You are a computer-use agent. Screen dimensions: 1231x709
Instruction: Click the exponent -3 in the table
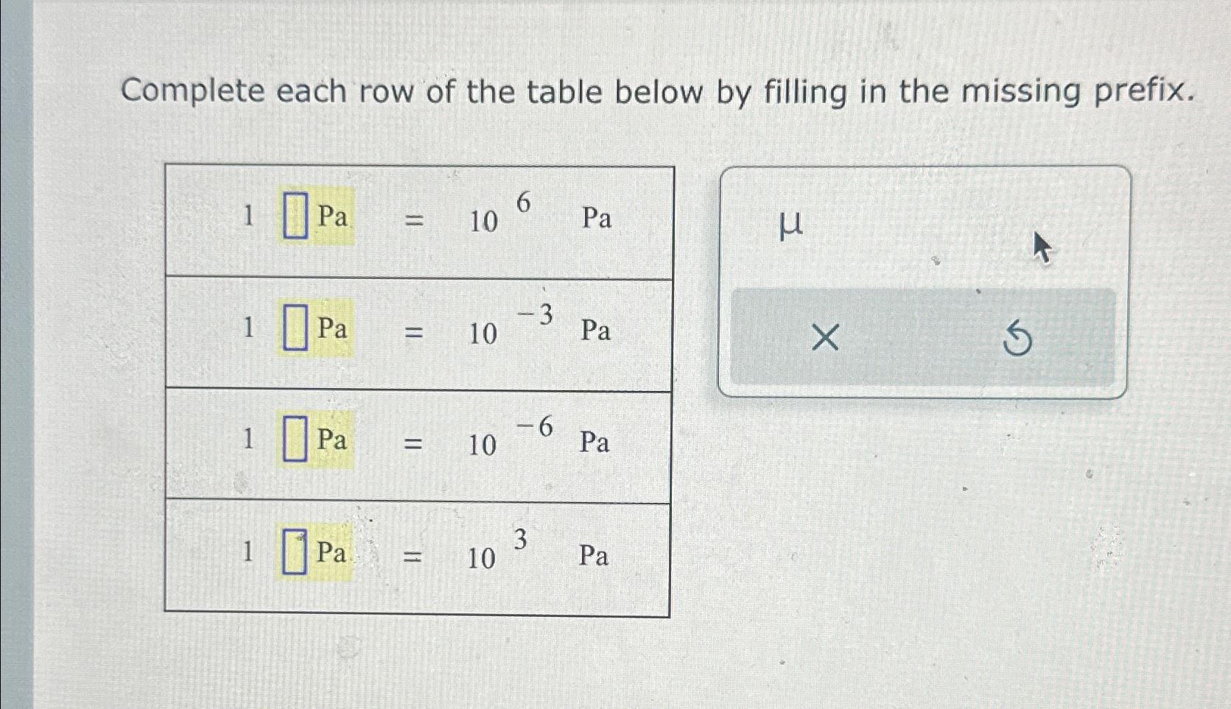point(537,313)
